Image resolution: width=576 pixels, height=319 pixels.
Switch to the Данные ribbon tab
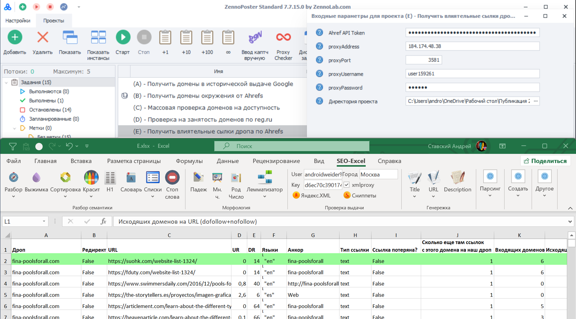tap(228, 161)
